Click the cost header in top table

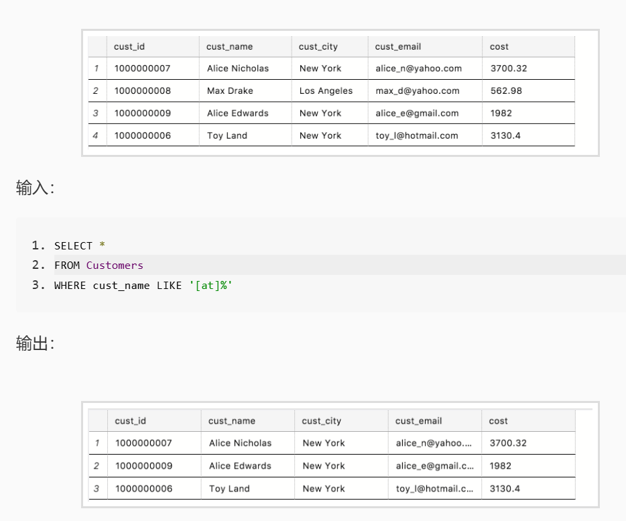click(x=529, y=47)
